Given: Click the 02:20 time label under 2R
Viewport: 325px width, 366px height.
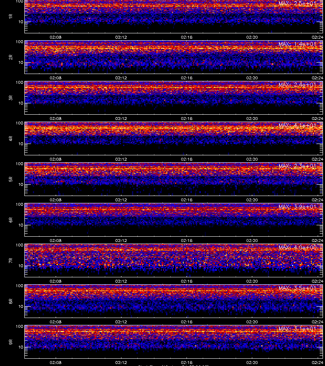Looking at the screenshot, I should (252, 78).
